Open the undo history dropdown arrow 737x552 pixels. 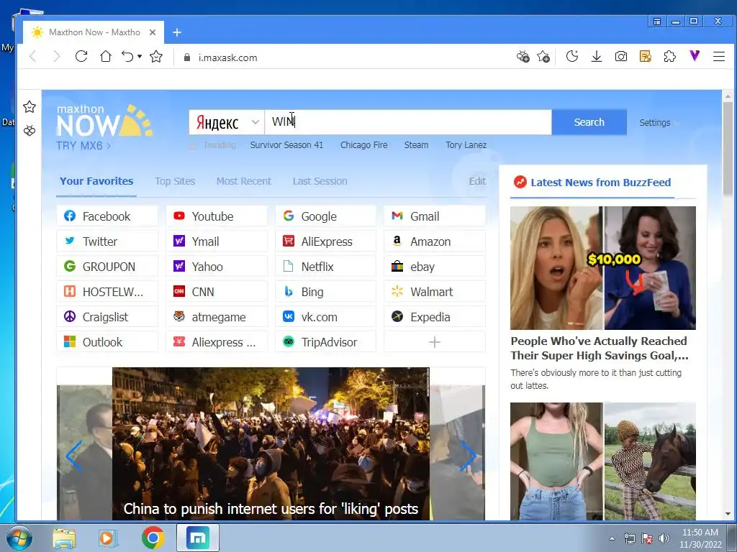click(x=140, y=57)
